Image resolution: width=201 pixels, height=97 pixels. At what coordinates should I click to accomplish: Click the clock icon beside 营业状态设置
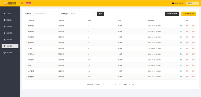pyautogui.click(x=173, y=3)
